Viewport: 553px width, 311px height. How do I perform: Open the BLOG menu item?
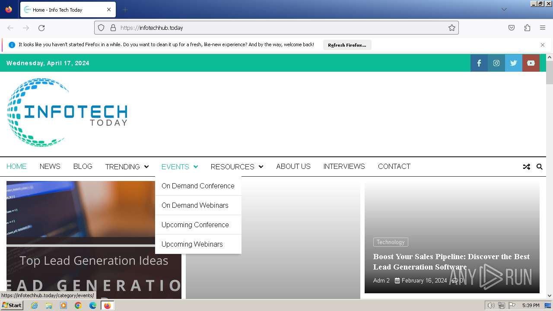click(x=83, y=166)
